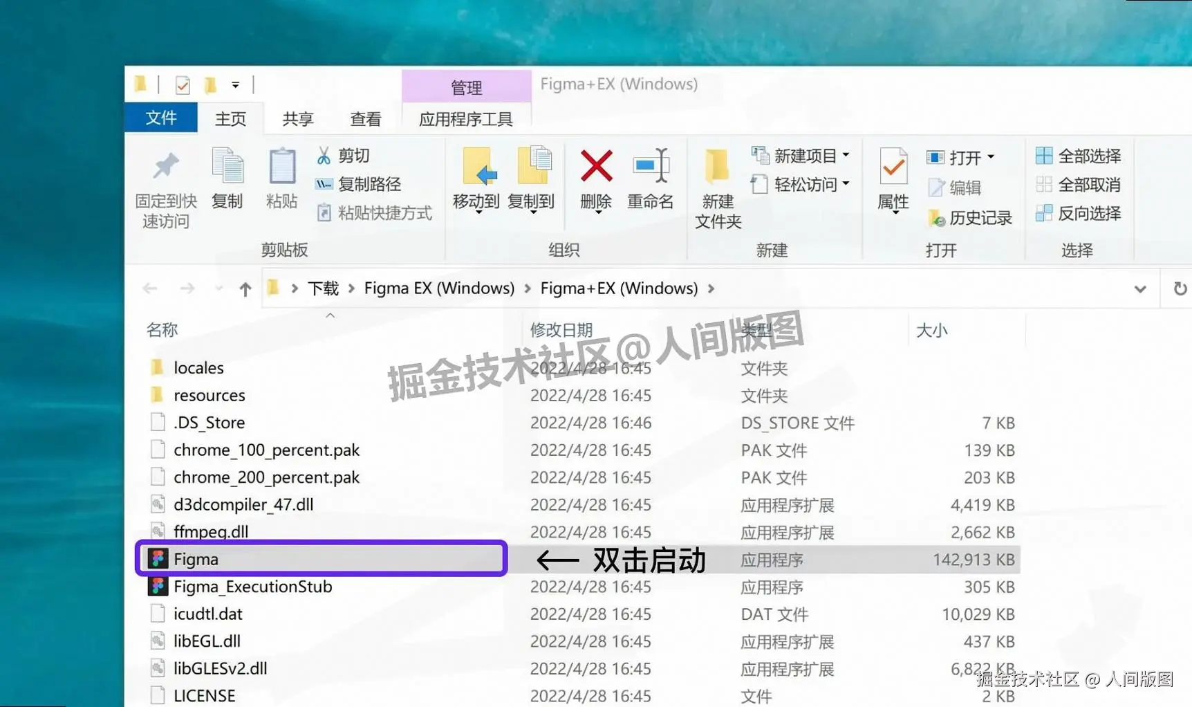Viewport: 1192px width, 707px height.
Task: Open 属性 (Properties) checkmark icon
Action: click(893, 166)
